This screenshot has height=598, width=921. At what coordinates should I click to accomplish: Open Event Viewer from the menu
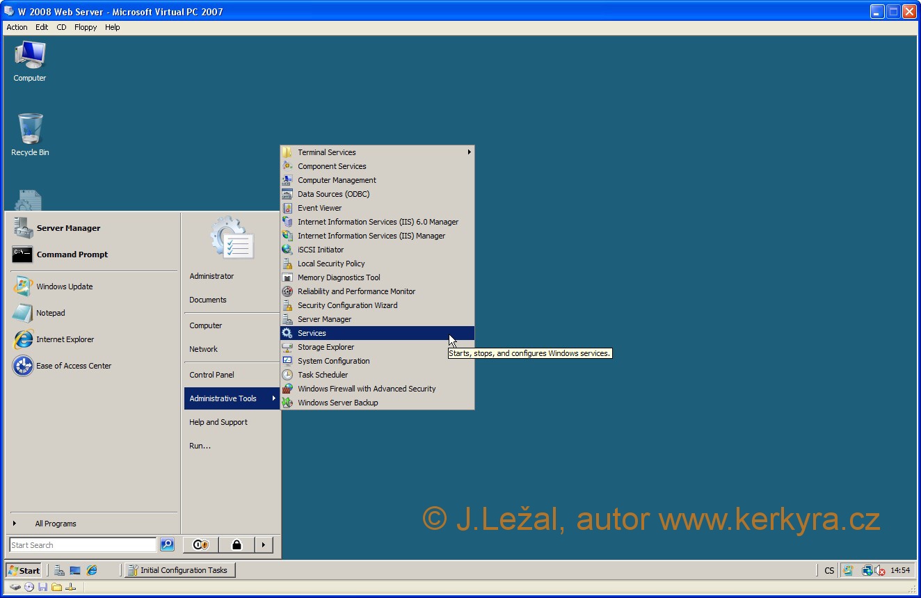[x=319, y=208]
